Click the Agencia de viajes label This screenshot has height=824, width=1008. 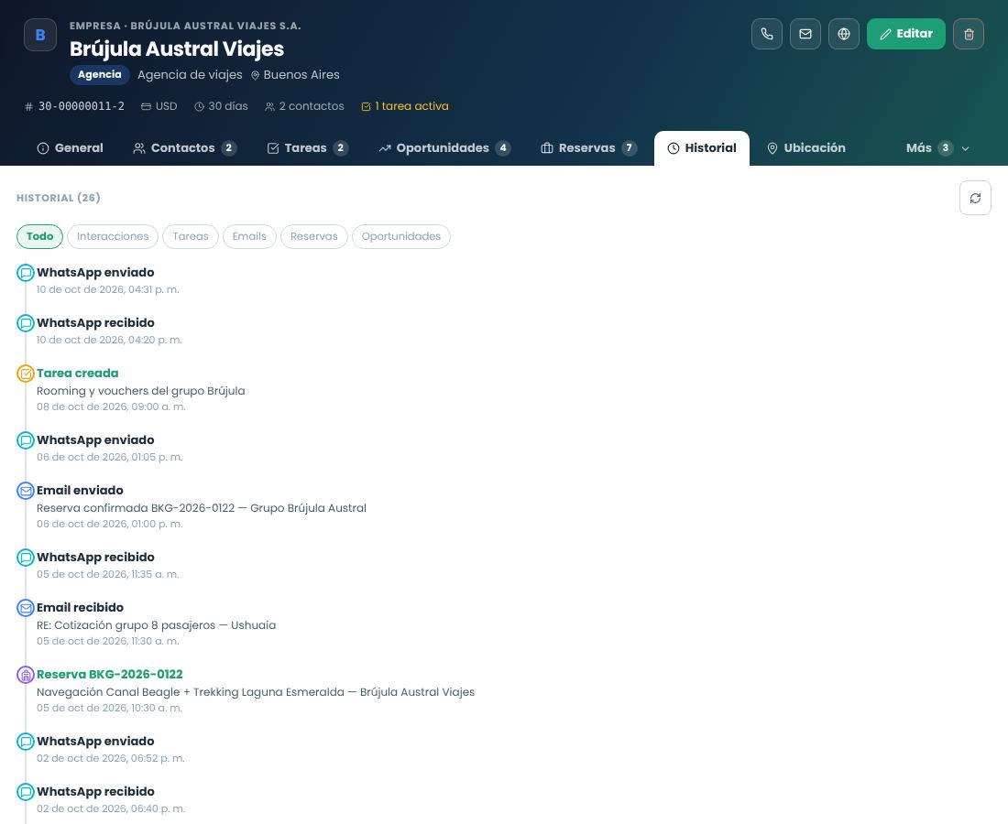(190, 75)
